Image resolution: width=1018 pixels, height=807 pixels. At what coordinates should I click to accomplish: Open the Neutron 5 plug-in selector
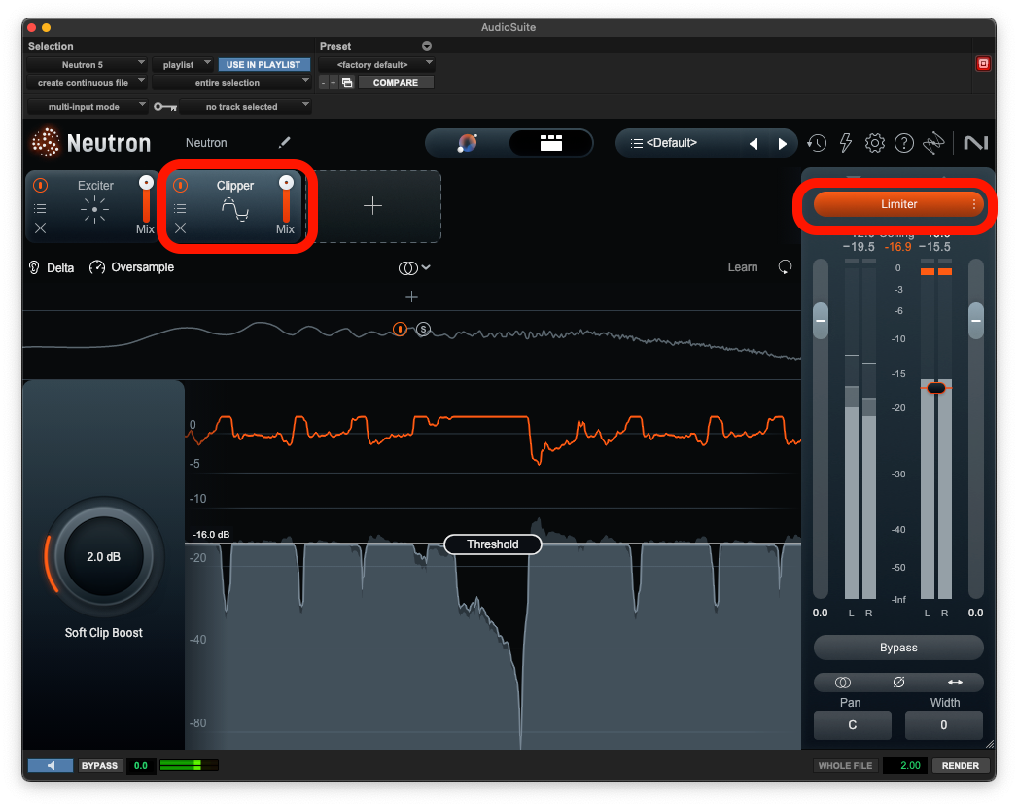pyautogui.click(x=87, y=64)
